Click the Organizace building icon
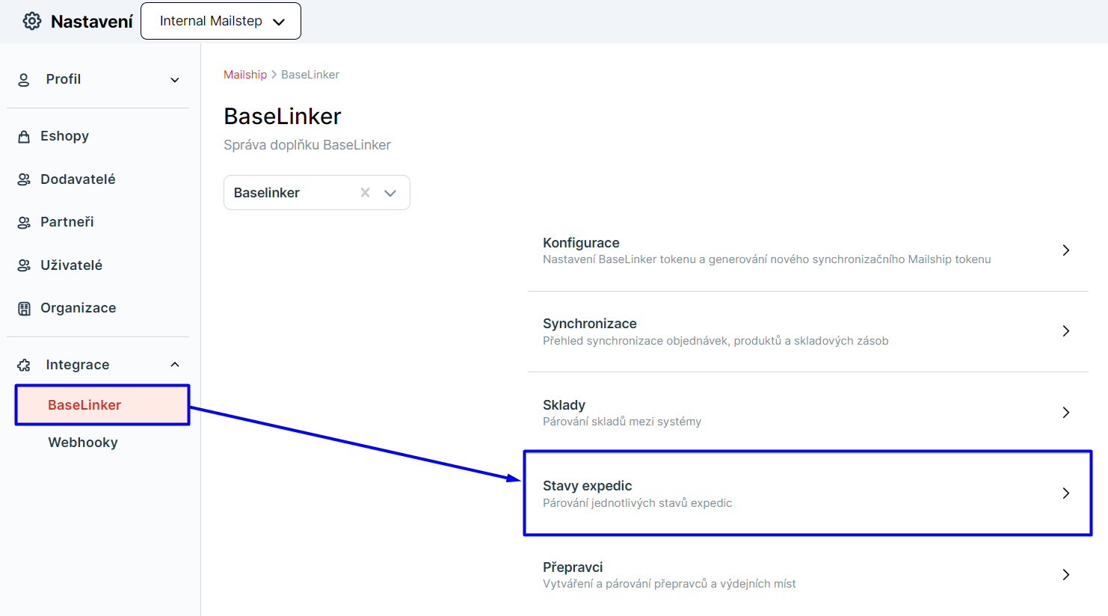 coord(24,308)
